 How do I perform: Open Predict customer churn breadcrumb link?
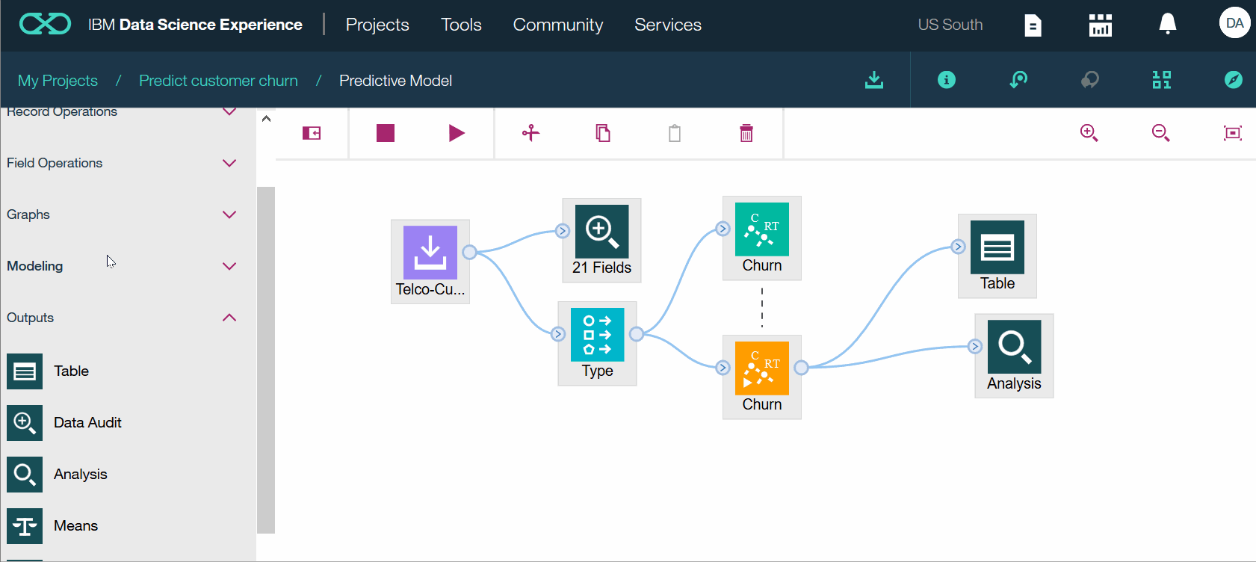[x=218, y=81]
